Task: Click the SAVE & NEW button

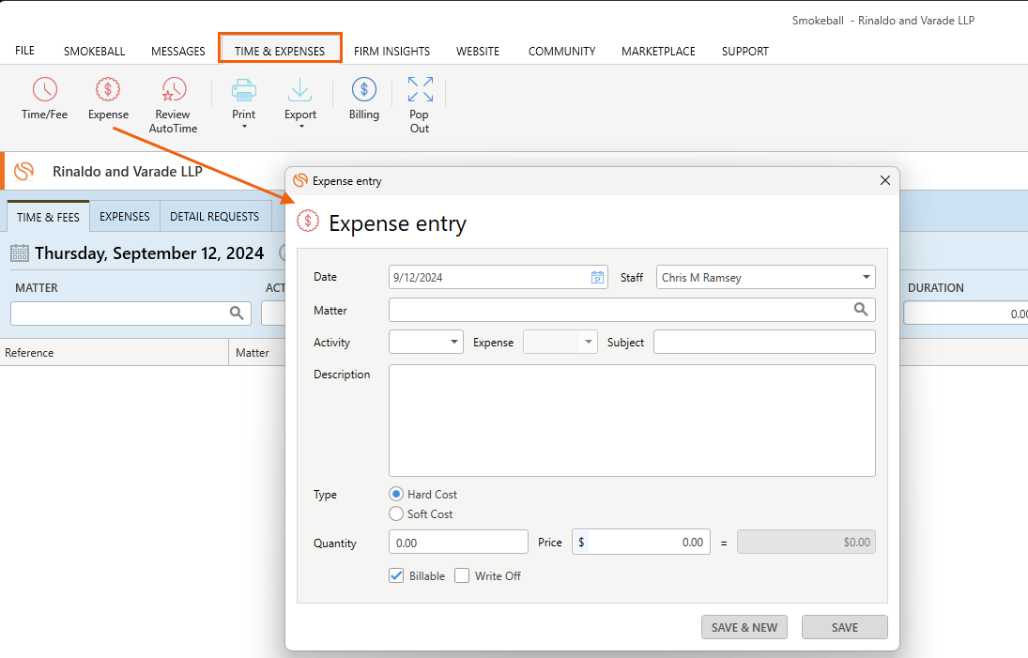Action: pyautogui.click(x=744, y=627)
